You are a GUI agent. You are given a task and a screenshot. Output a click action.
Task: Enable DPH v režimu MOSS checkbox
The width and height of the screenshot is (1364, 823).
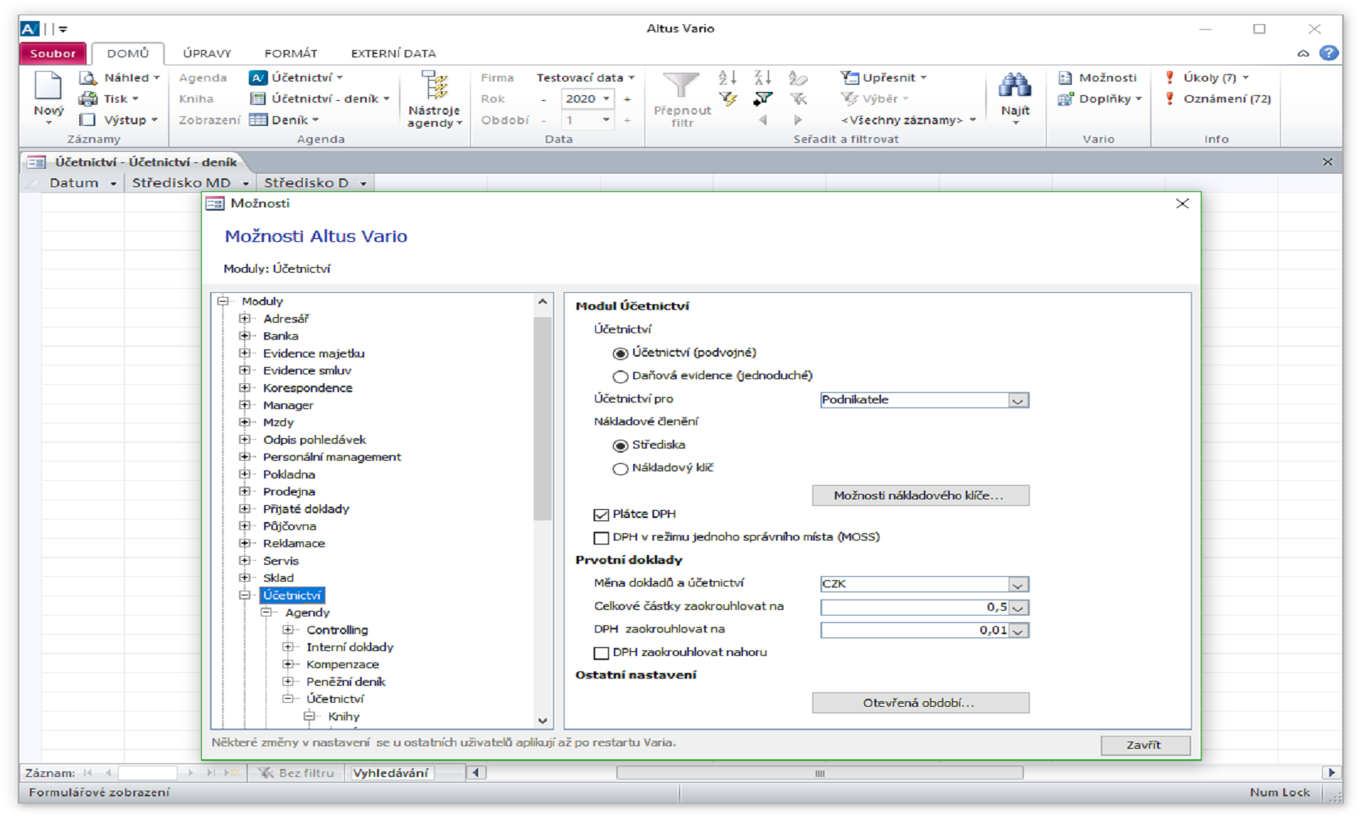pyautogui.click(x=601, y=537)
